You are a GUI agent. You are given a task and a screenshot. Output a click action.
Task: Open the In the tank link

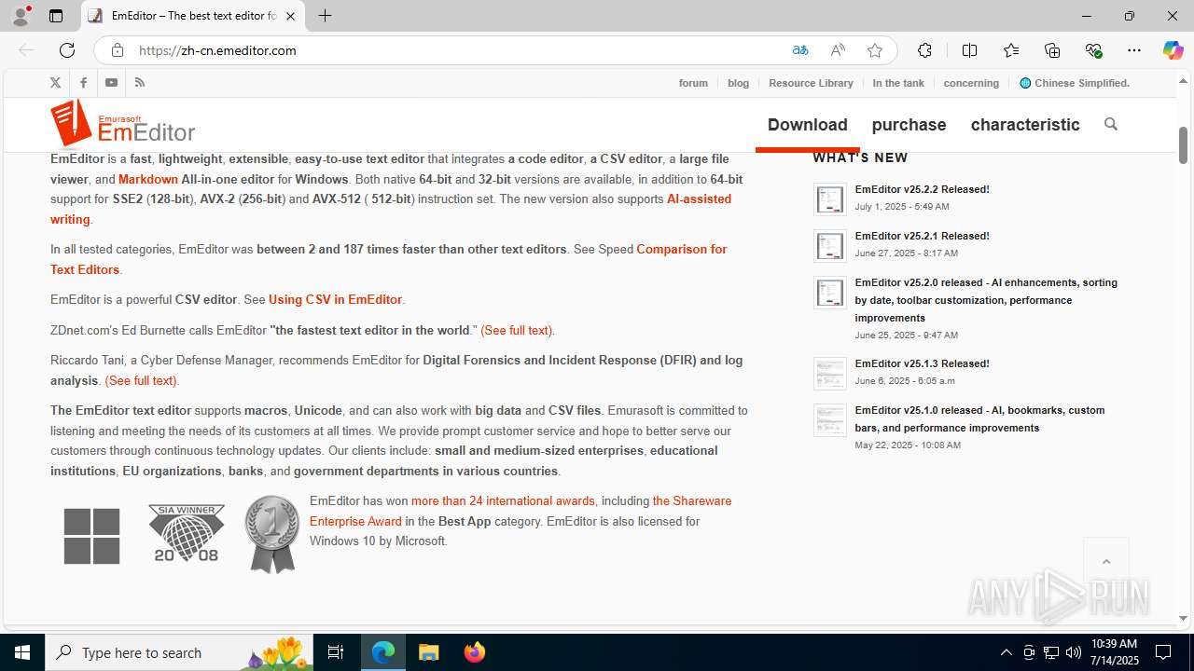click(898, 83)
